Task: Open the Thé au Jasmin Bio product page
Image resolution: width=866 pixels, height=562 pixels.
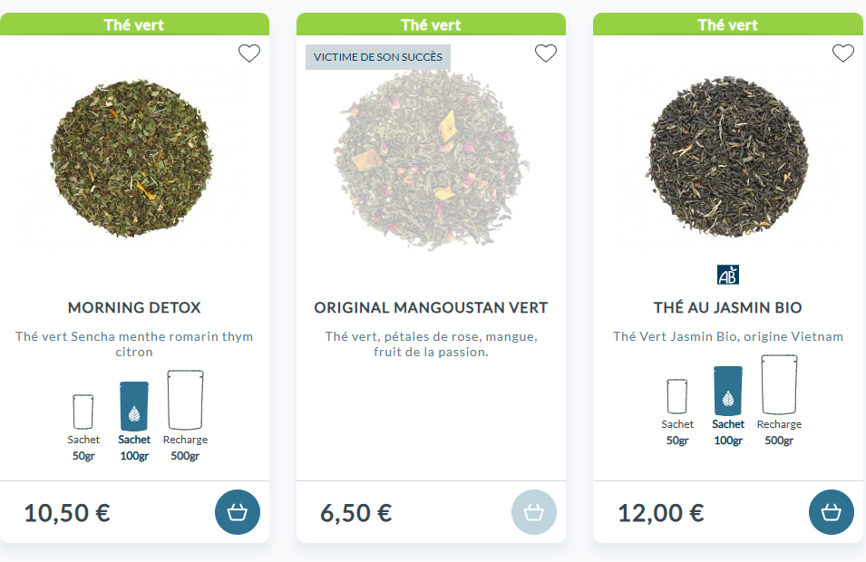Action: pos(726,307)
